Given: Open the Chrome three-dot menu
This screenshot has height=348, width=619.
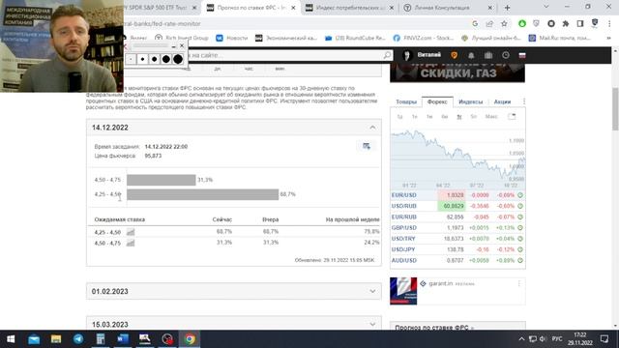Looking at the screenshot, I should pyautogui.click(x=609, y=23).
